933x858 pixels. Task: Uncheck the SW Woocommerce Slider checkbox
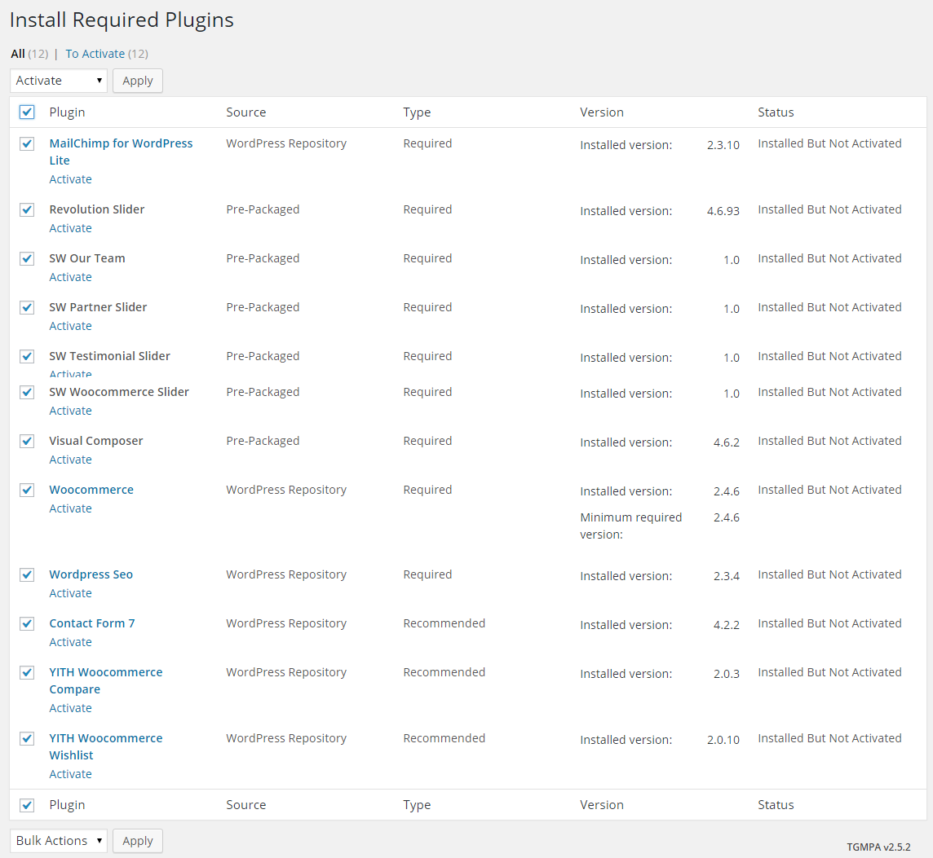click(27, 393)
